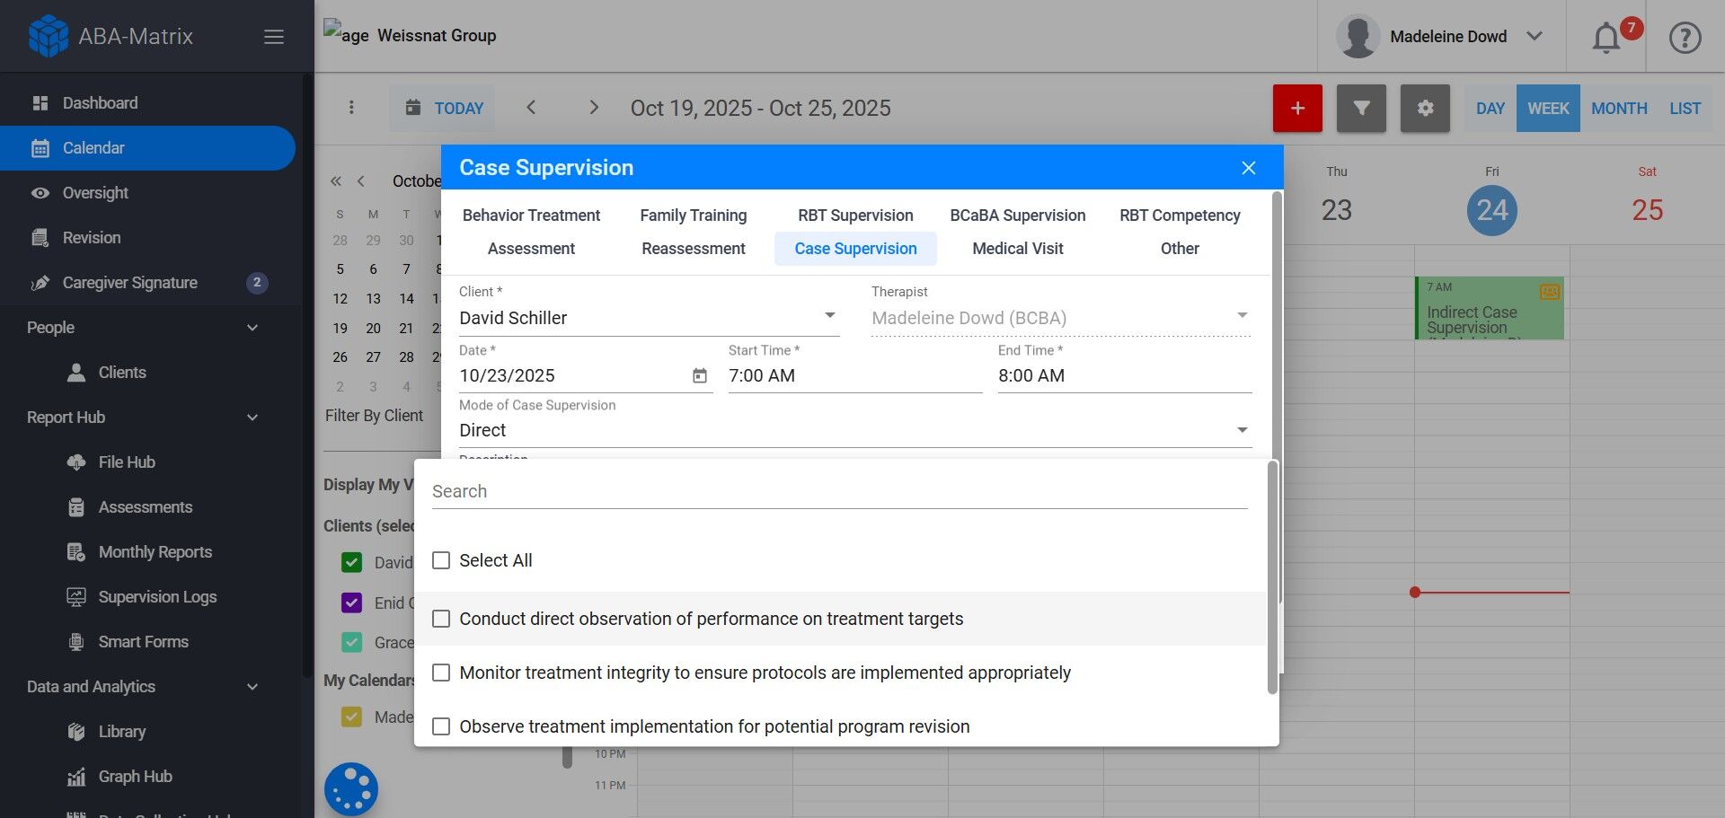1725x818 pixels.
Task: Select the Family Training tab
Action: pyautogui.click(x=693, y=215)
